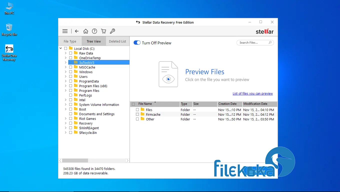Open 'List of files you can preview' link
This screenshot has width=340, height=192.
coord(252,93)
